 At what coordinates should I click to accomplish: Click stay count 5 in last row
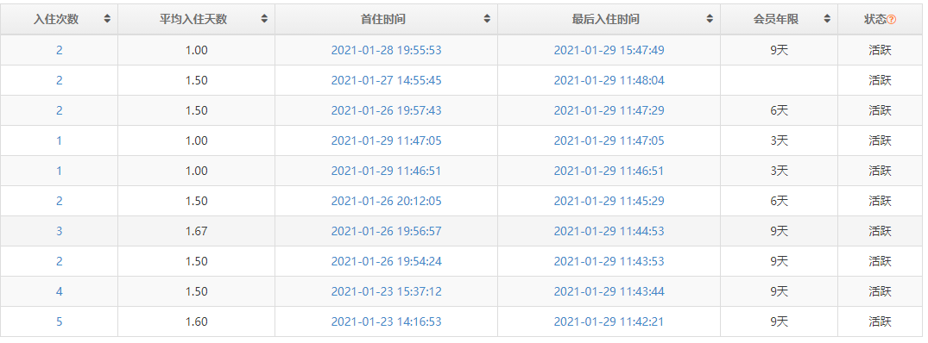60,321
